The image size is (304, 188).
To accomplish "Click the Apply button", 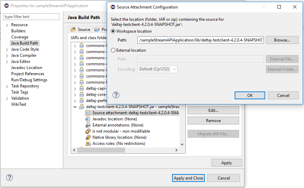I will 227,163.
